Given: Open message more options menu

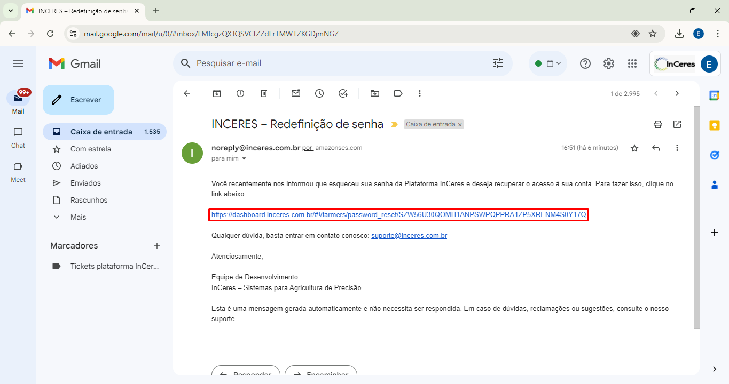Looking at the screenshot, I should coord(677,148).
